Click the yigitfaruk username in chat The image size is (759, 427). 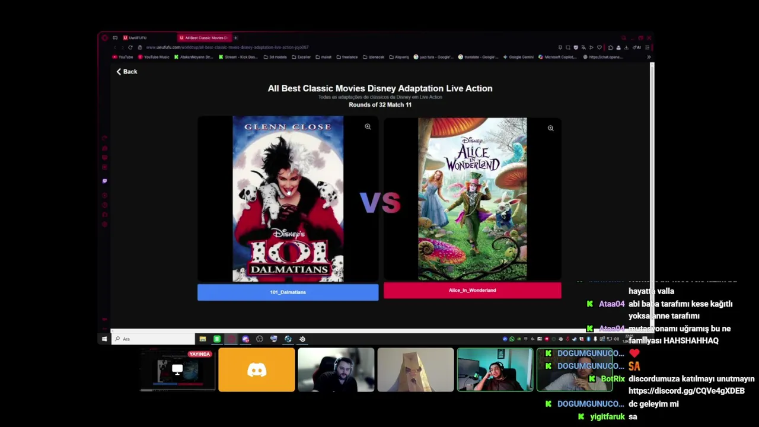click(607, 417)
